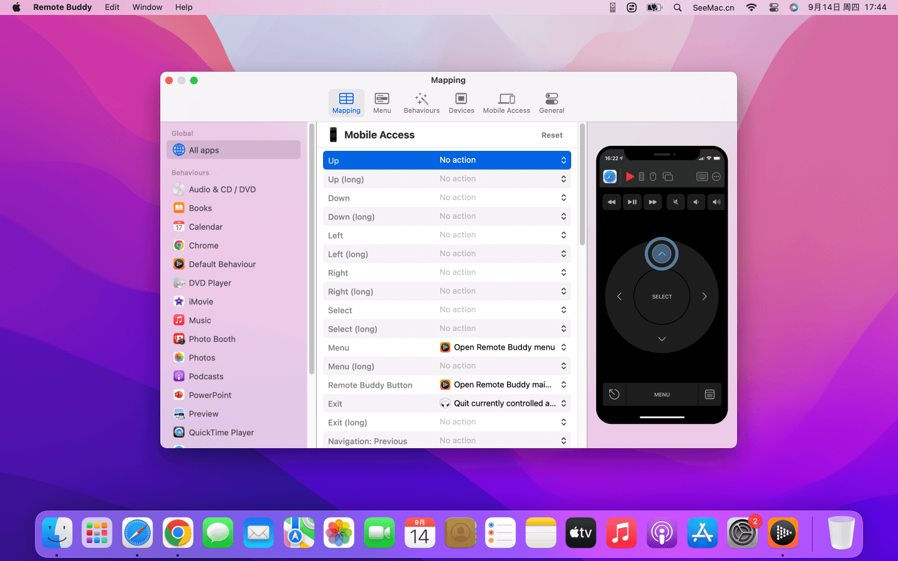Open the action dropdown for Down
The image size is (898, 561).
[503, 198]
